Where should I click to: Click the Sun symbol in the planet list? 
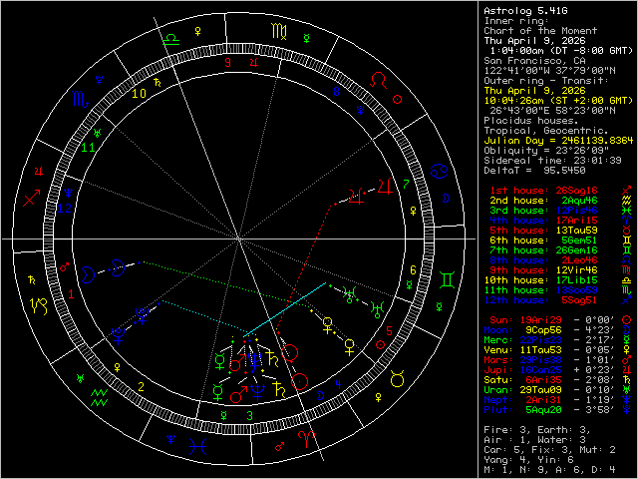625,319
